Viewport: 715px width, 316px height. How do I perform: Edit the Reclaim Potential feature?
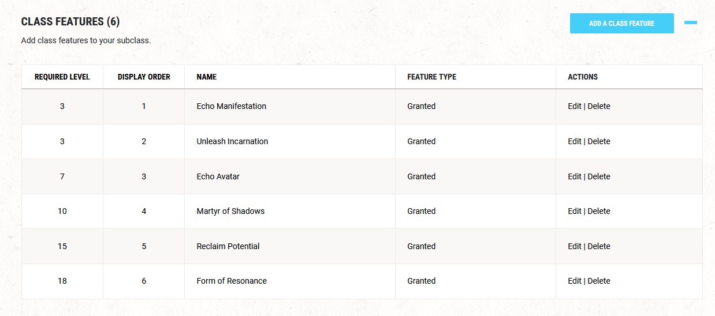click(x=574, y=246)
